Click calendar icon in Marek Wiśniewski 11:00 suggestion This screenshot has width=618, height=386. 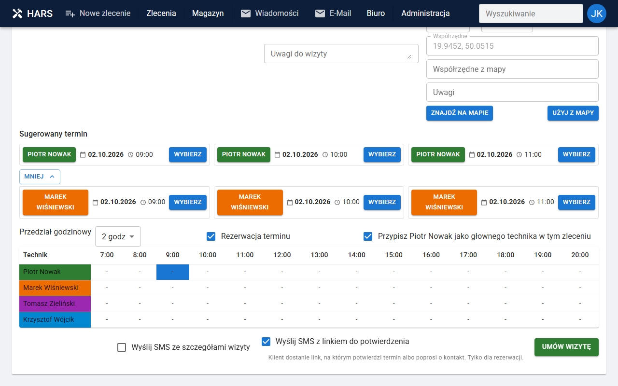tap(483, 202)
